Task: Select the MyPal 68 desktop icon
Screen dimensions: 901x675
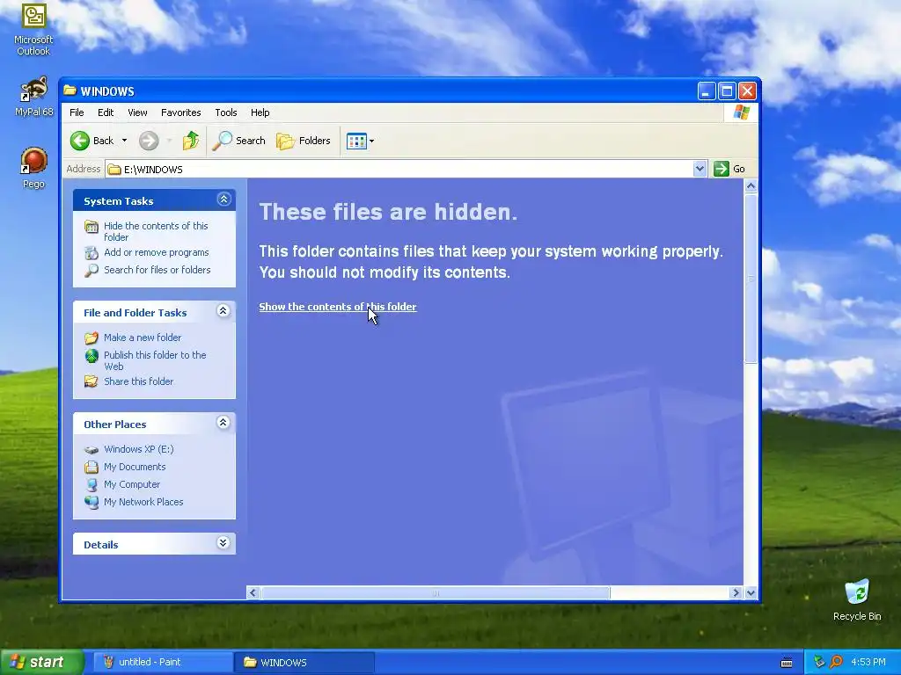Action: coord(34,97)
